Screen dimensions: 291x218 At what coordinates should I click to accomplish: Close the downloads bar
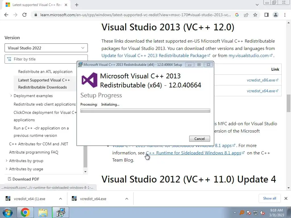click(x=286, y=198)
